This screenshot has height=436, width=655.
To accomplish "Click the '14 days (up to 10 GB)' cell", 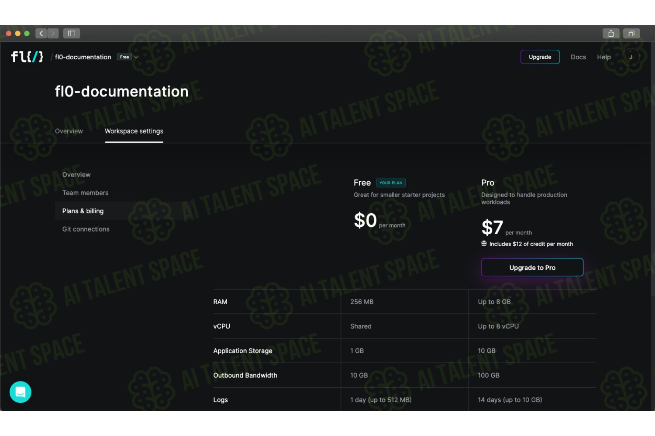I will (510, 400).
